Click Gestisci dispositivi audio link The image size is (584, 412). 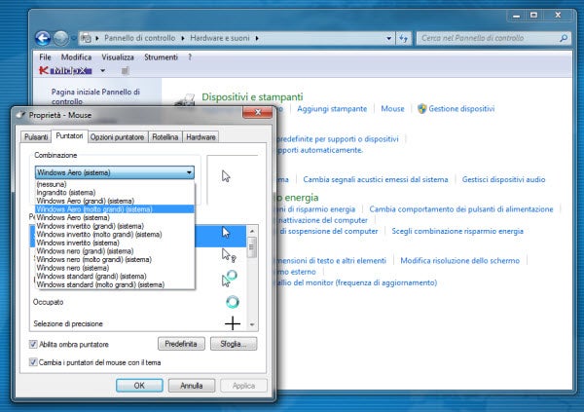pos(503,179)
